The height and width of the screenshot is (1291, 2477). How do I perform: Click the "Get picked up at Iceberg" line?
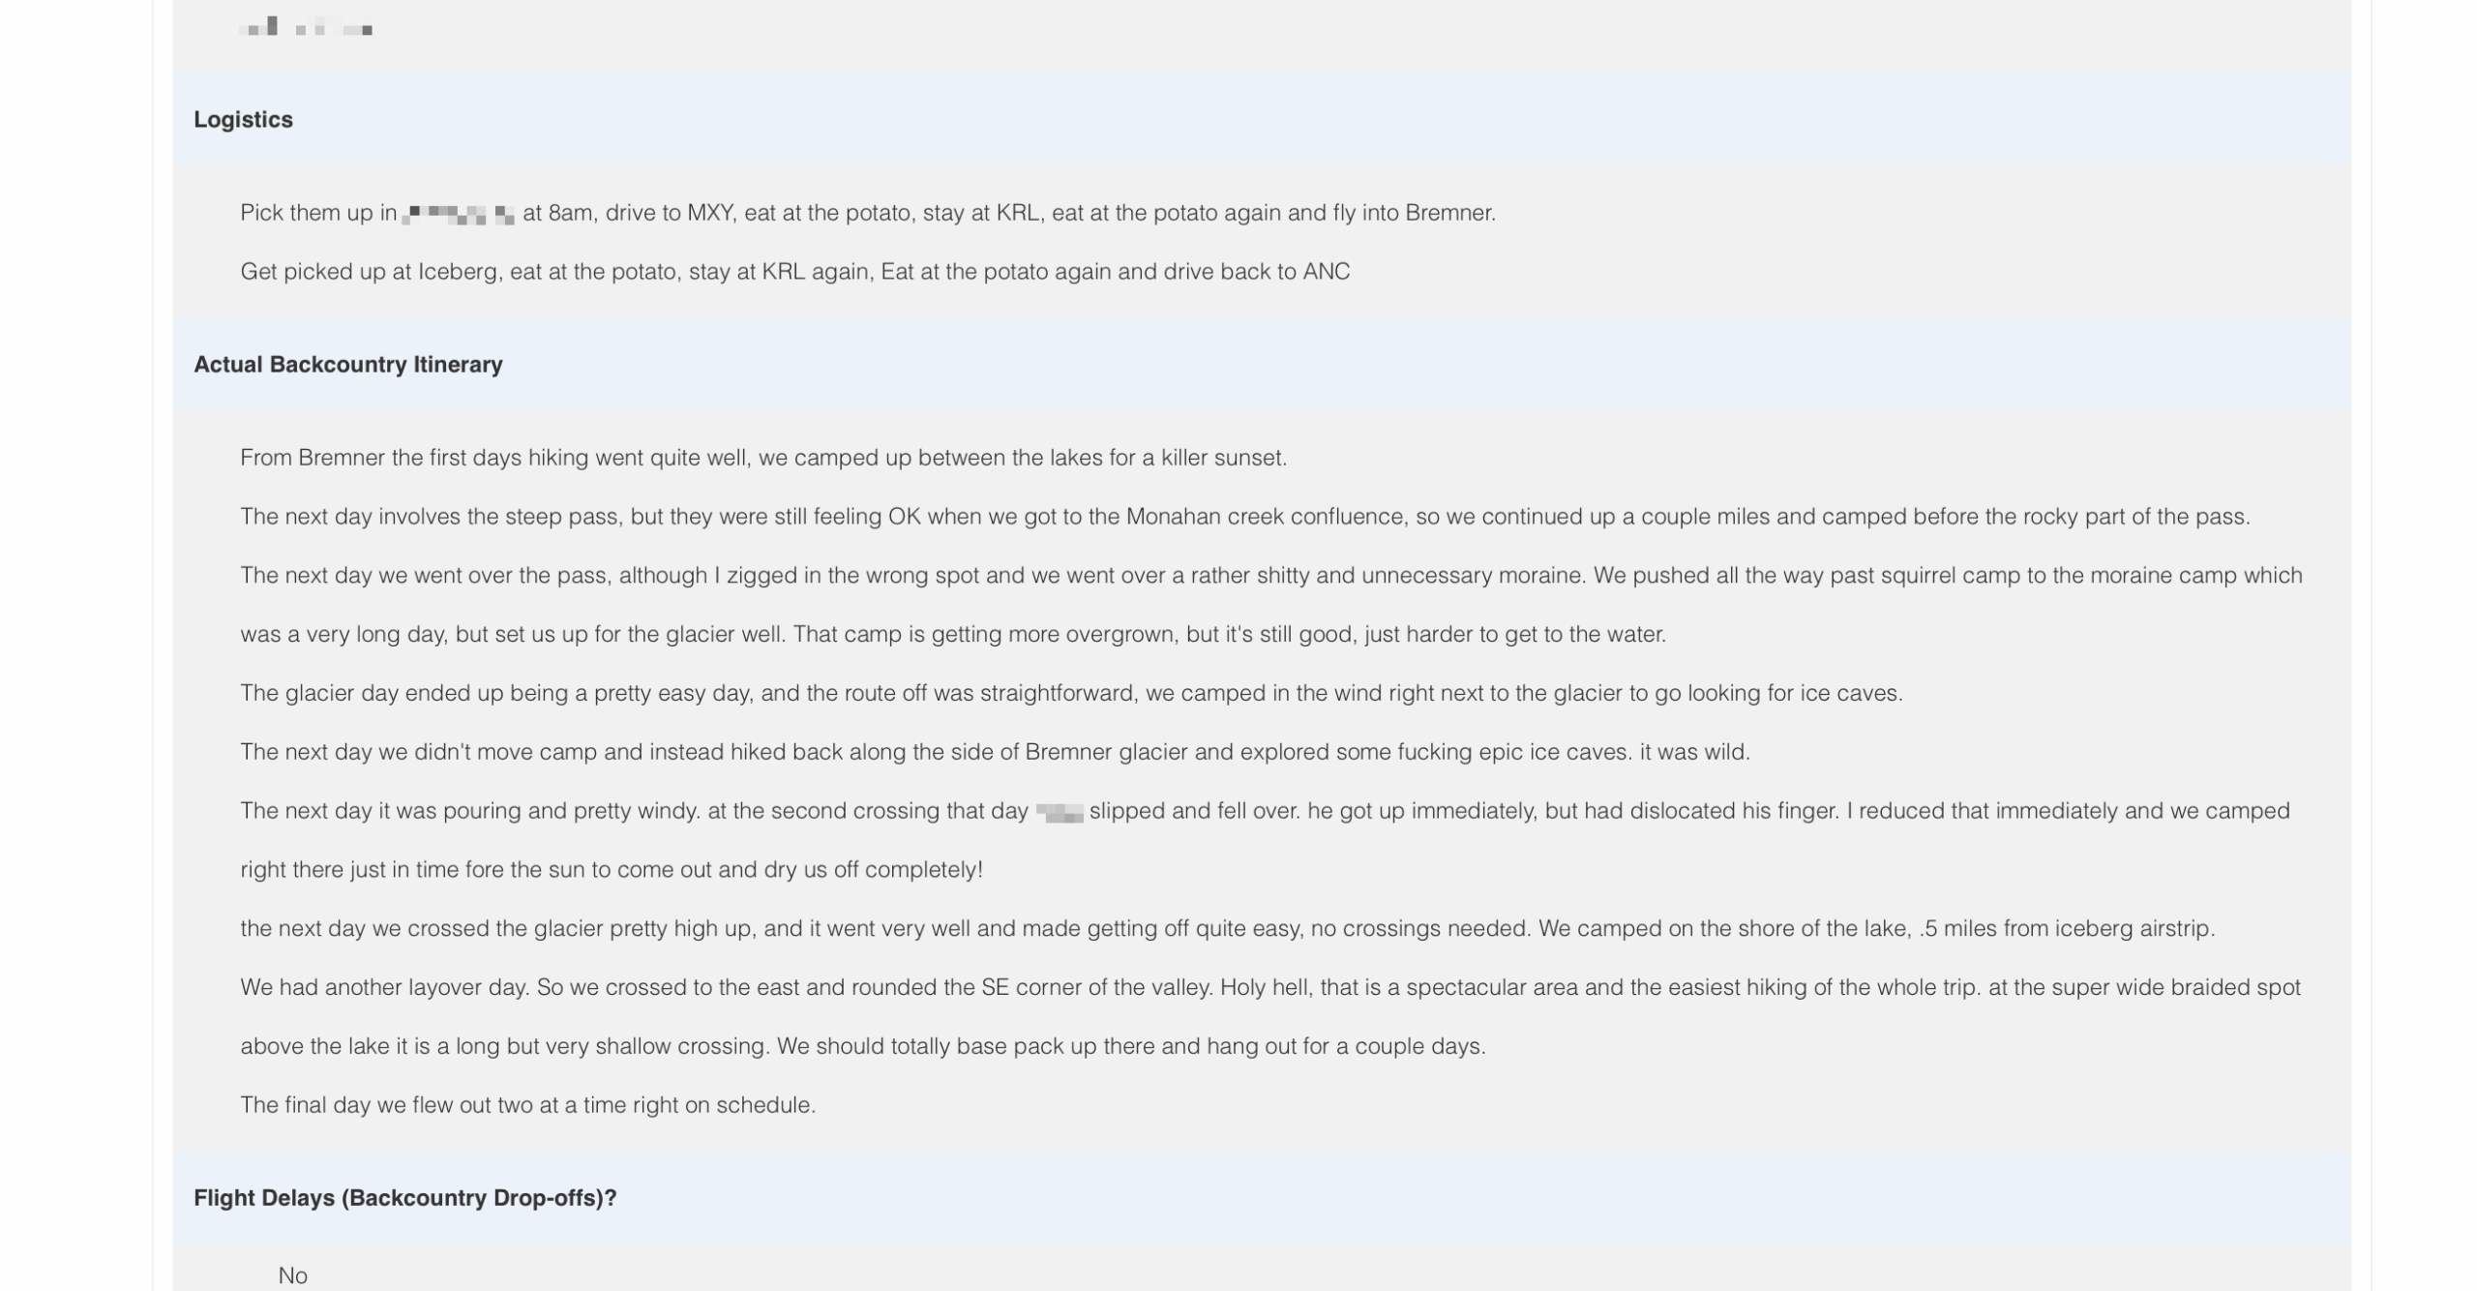click(x=794, y=272)
